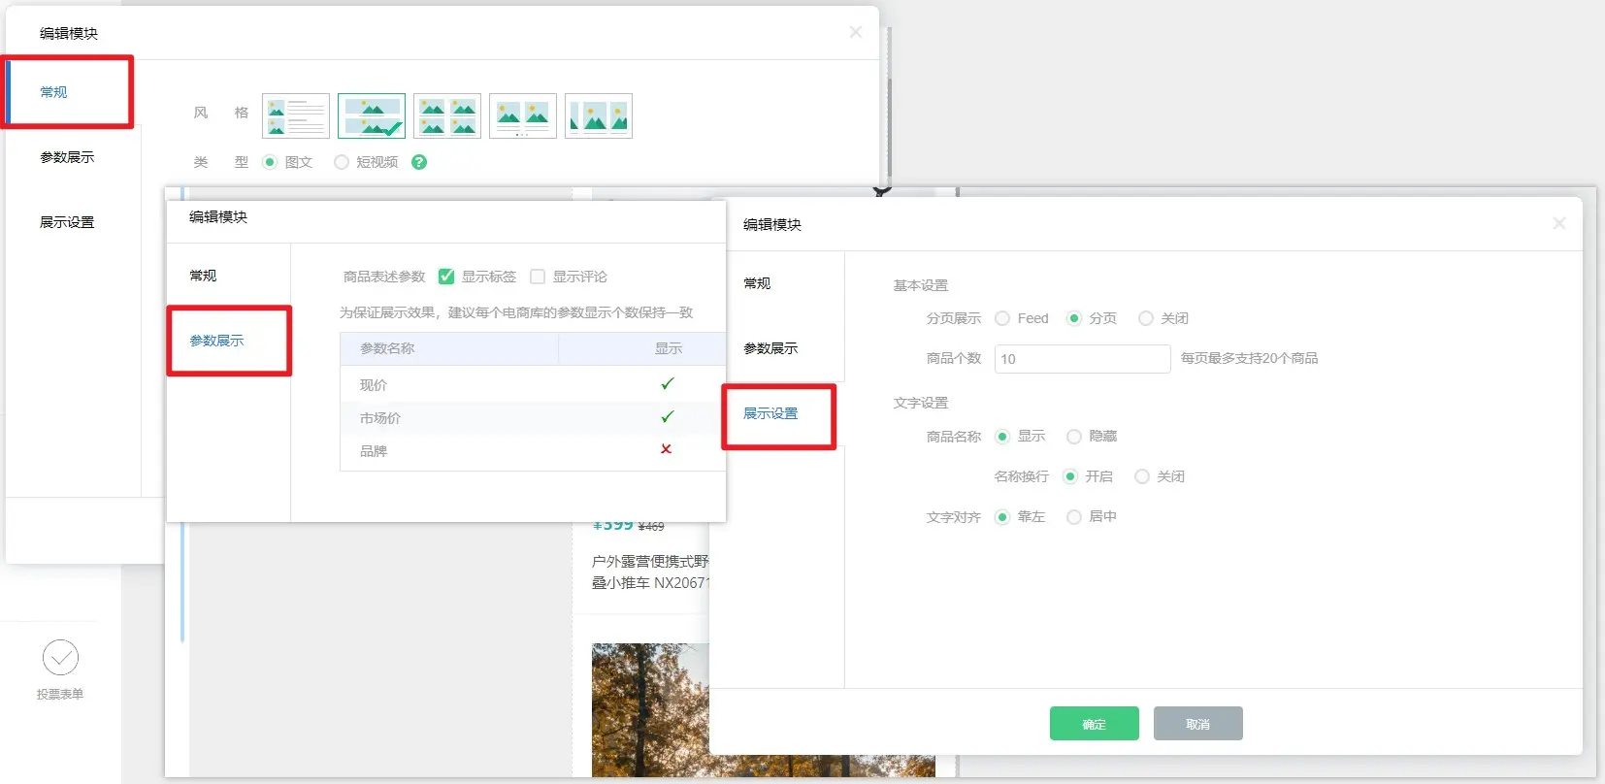Screen dimensions: 1605x784
Task: Switch to highlighted 常规 tab in top-left dialog
Action: pyautogui.click(x=54, y=92)
